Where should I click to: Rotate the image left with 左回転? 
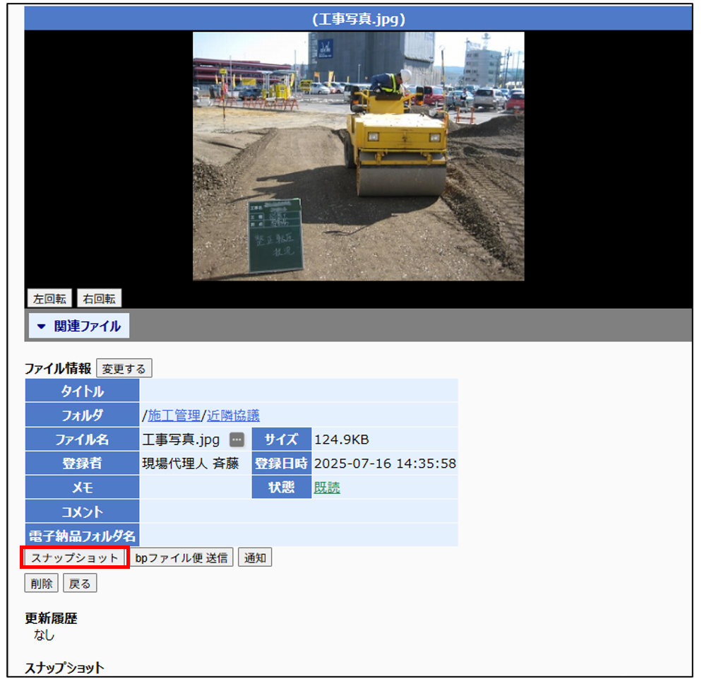pos(49,299)
